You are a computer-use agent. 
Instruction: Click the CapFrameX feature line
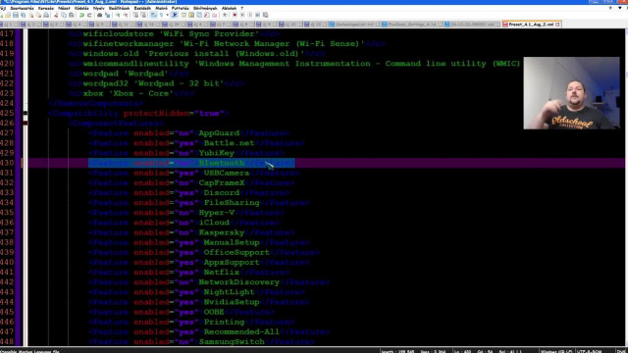(x=191, y=183)
